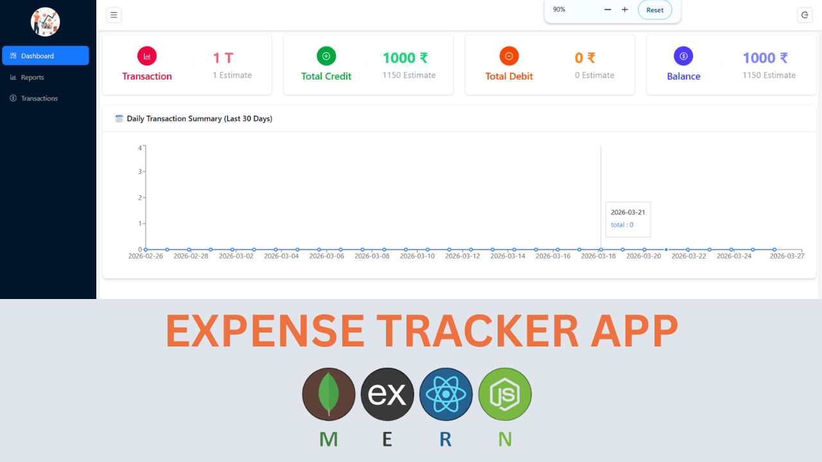The width and height of the screenshot is (822, 462).
Task: Switch to the Reports menu item
Action: coord(31,77)
